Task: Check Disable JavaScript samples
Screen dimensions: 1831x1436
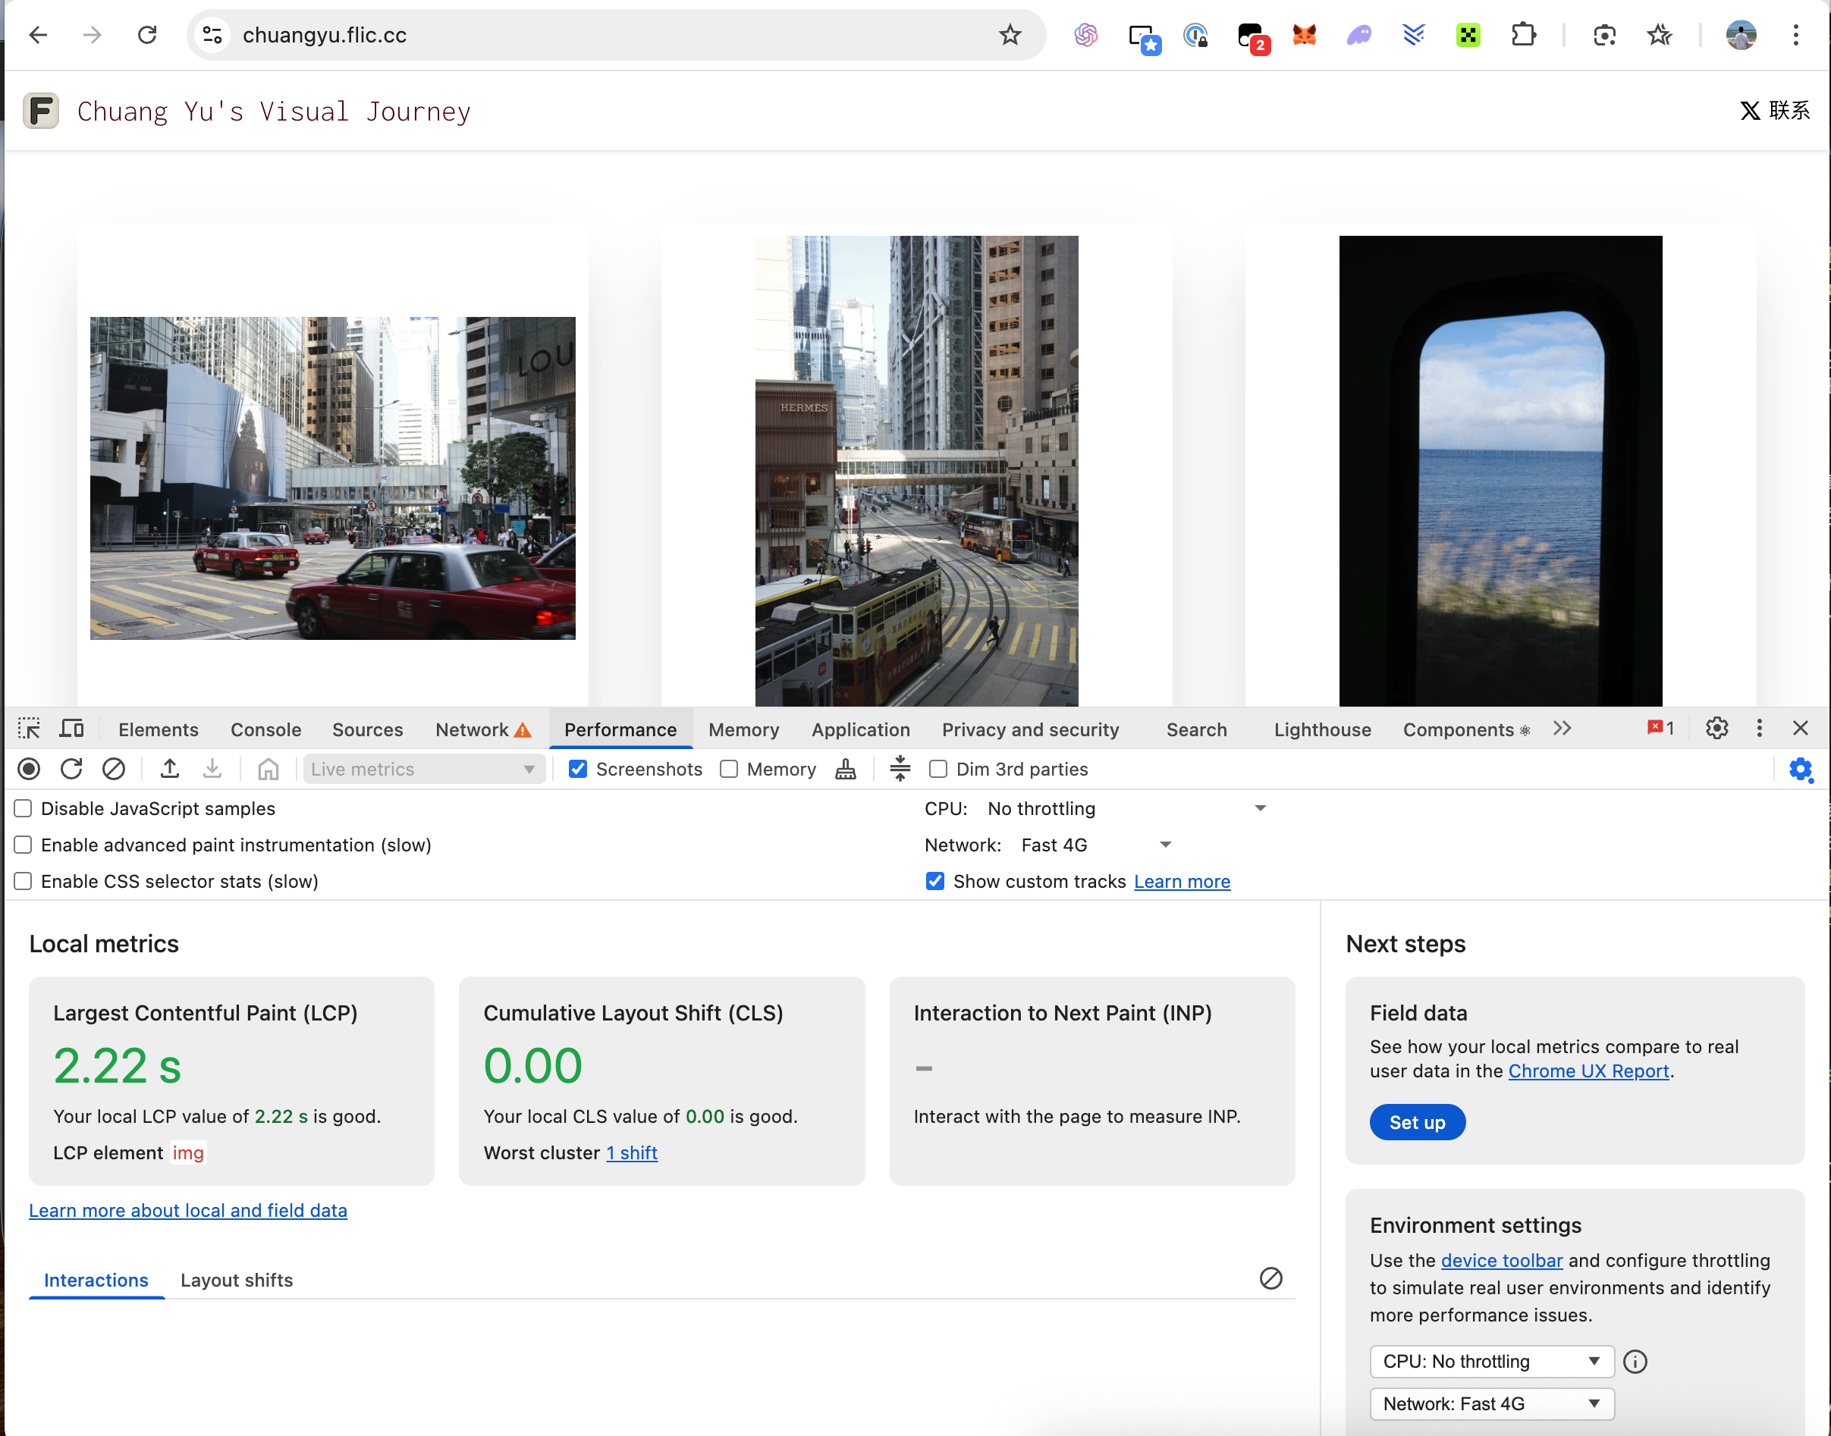Action: point(24,809)
